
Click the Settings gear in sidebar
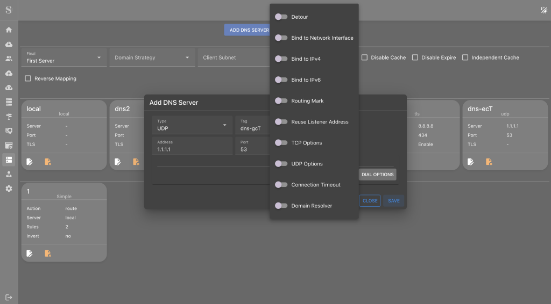9,189
